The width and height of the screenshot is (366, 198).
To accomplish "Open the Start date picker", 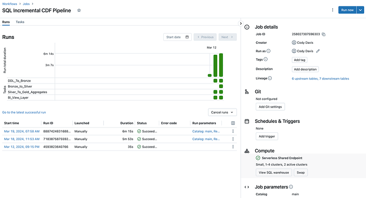I will point(178,37).
